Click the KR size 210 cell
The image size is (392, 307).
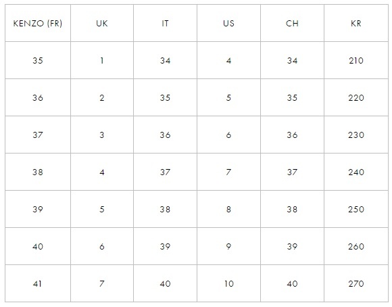(x=356, y=60)
